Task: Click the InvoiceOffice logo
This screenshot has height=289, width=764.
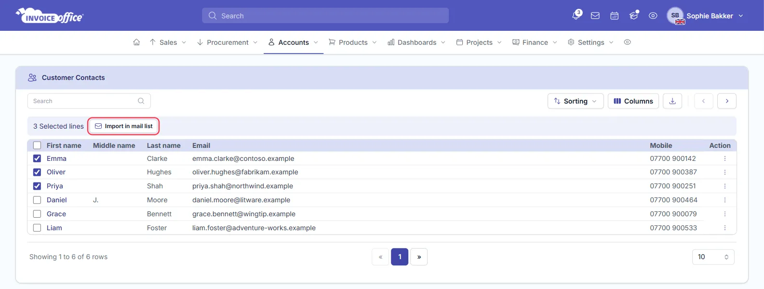Action: point(50,16)
